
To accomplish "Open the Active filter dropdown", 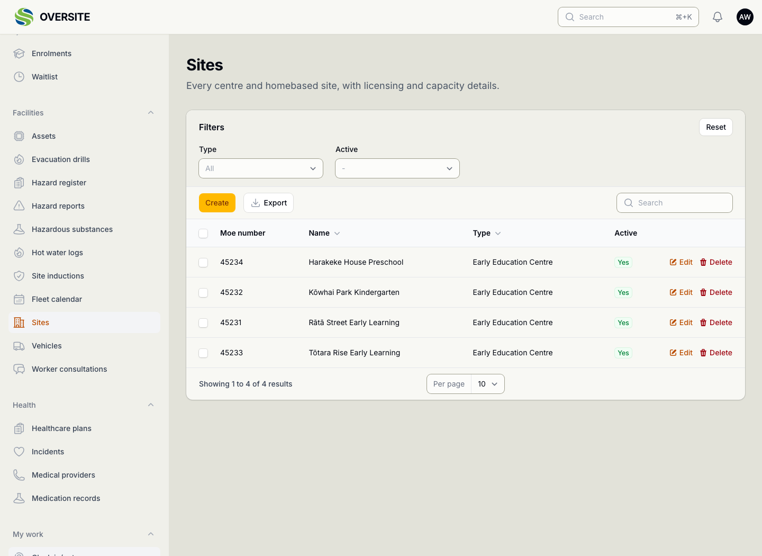I will tap(397, 168).
